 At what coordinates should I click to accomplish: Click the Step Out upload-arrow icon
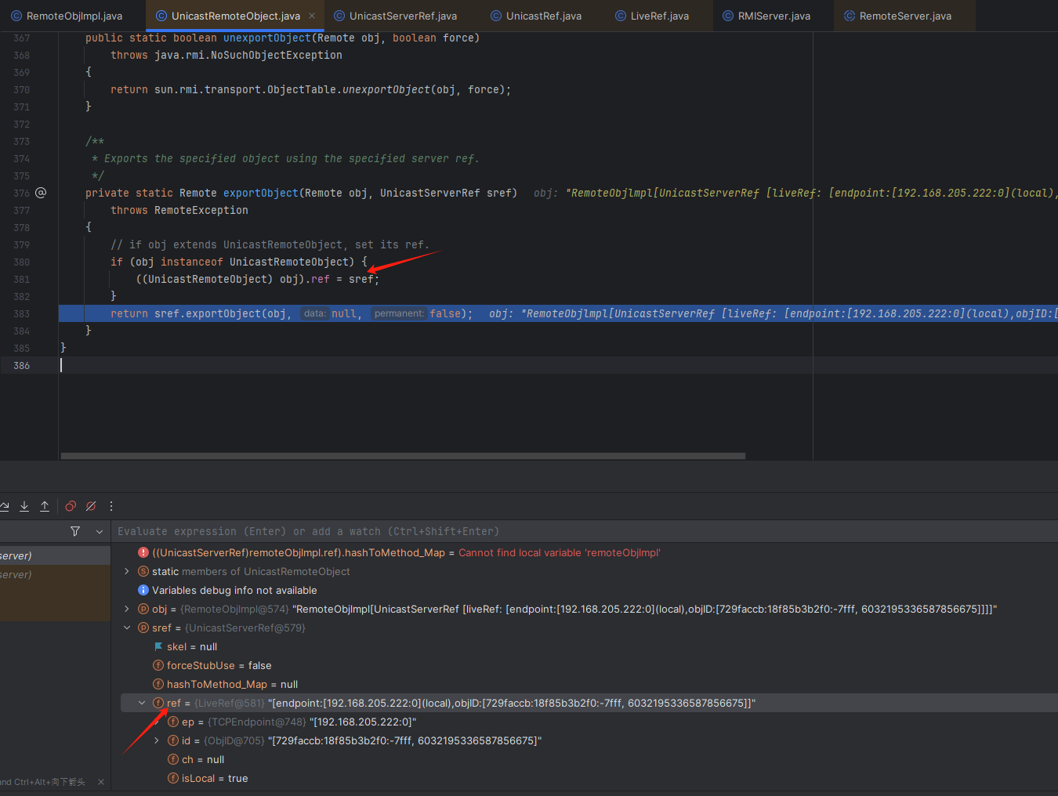(x=45, y=506)
